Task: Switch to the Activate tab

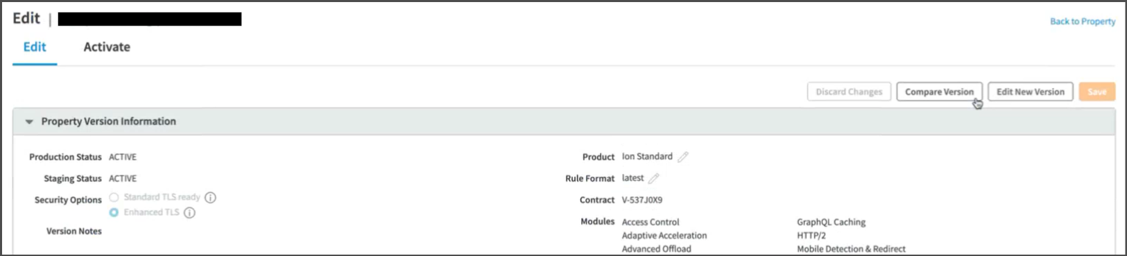Action: click(x=107, y=47)
